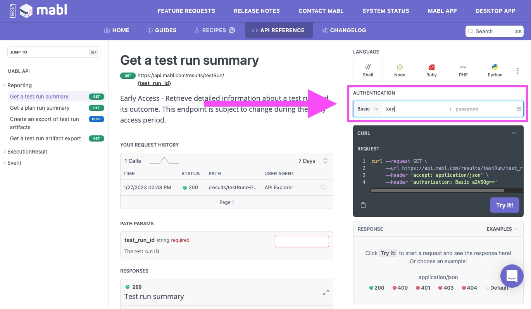Click the mabl logo in header
The width and height of the screenshot is (531, 309).
(38, 10)
